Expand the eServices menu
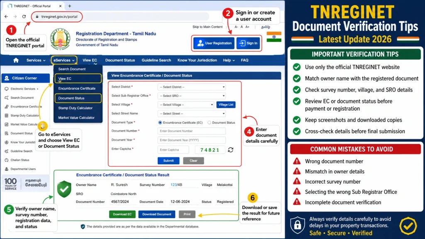Viewport: 425px width, 239px height. point(64,60)
